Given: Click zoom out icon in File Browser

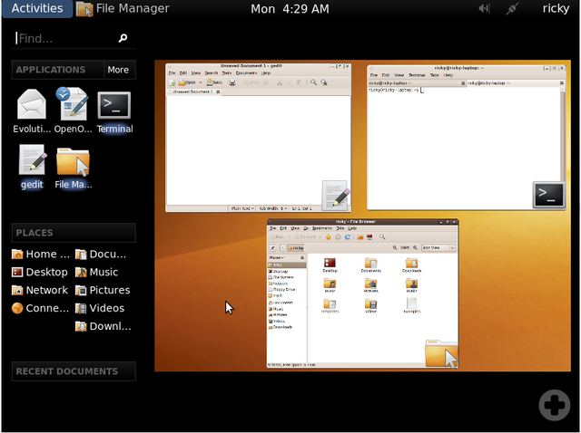Looking at the screenshot, I should (x=395, y=247).
